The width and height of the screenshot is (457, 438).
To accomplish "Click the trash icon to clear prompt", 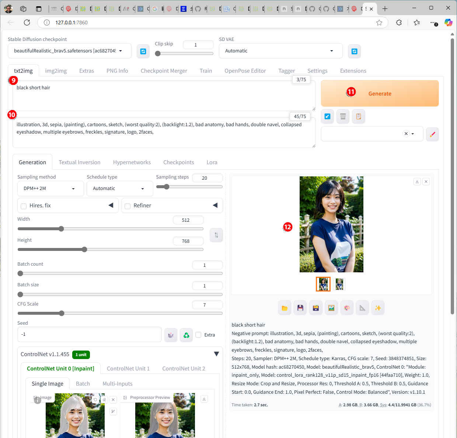I will tap(343, 117).
